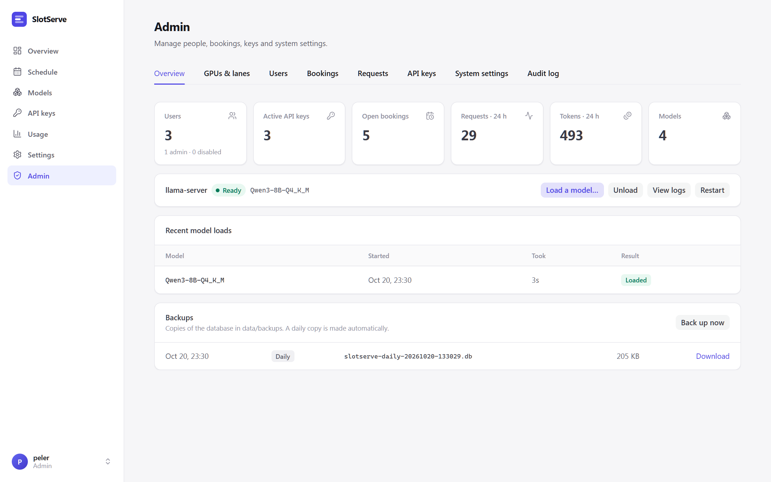Switch to the Users tab
The image size is (771, 482).
(x=278, y=74)
